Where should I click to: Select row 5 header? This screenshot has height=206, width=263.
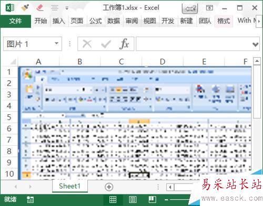(x=9, y=117)
